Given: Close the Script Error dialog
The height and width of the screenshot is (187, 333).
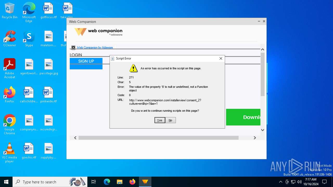Looking at the screenshot, I should (221, 58).
